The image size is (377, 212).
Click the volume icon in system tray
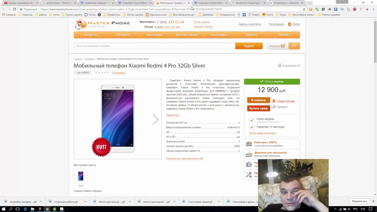coord(349,209)
